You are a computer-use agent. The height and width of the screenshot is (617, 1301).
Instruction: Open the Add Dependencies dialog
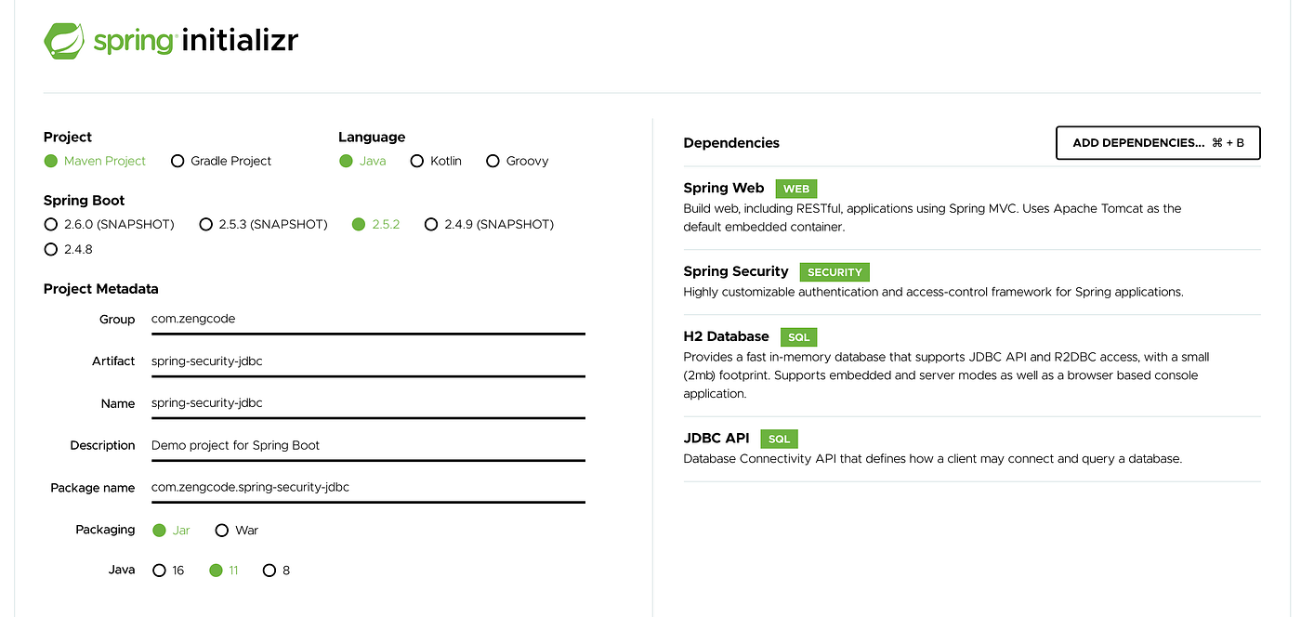pos(1158,143)
